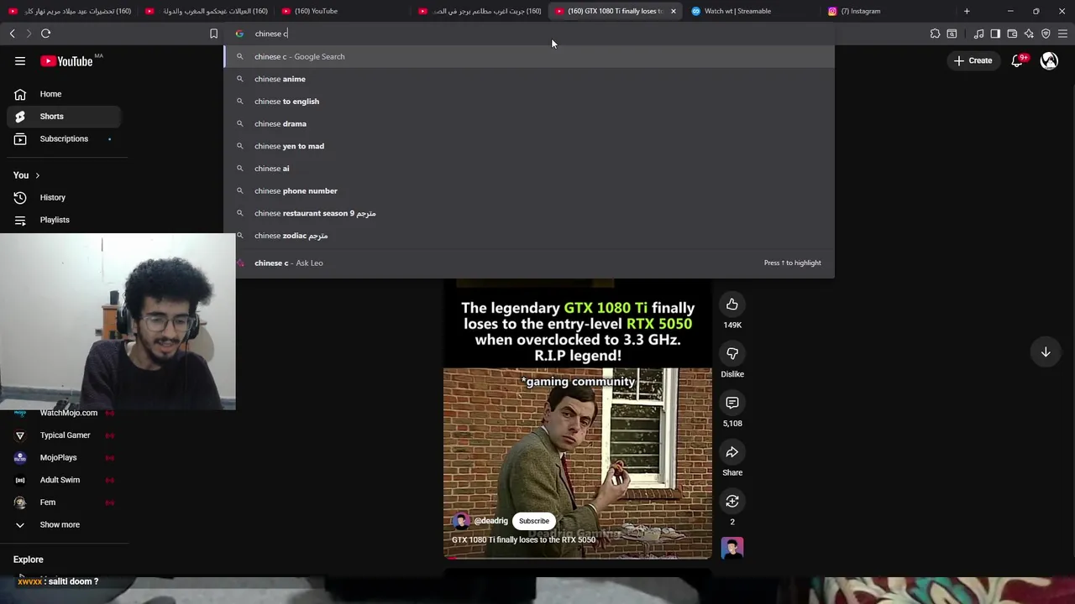Go back with the back arrow

pyautogui.click(x=12, y=34)
